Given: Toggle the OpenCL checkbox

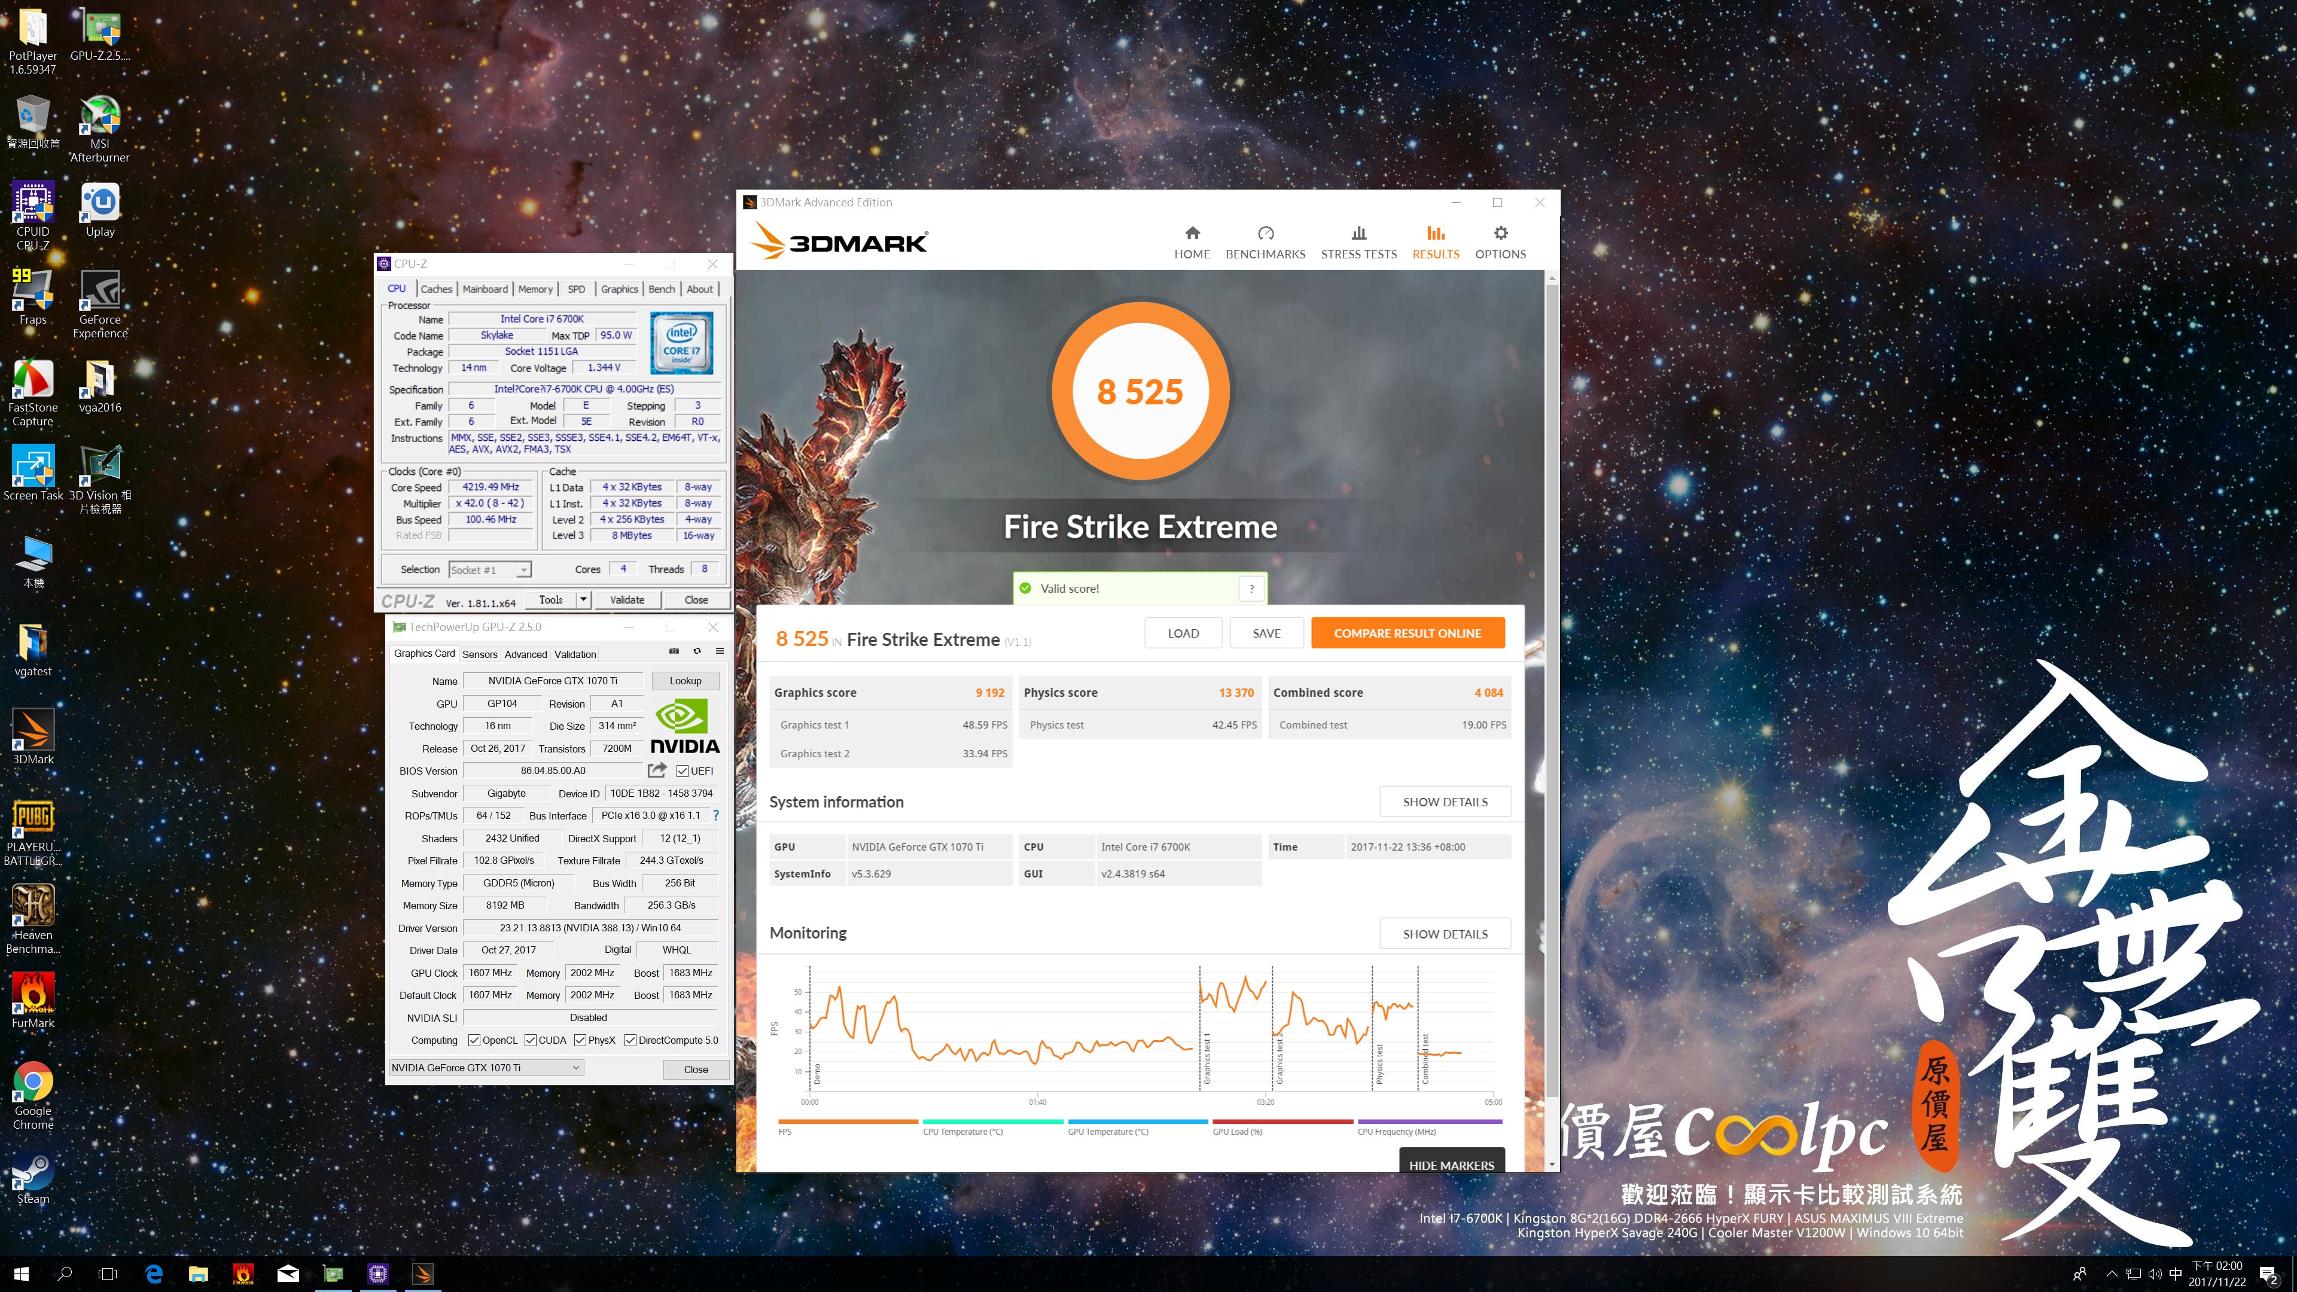Looking at the screenshot, I should coord(474,1040).
